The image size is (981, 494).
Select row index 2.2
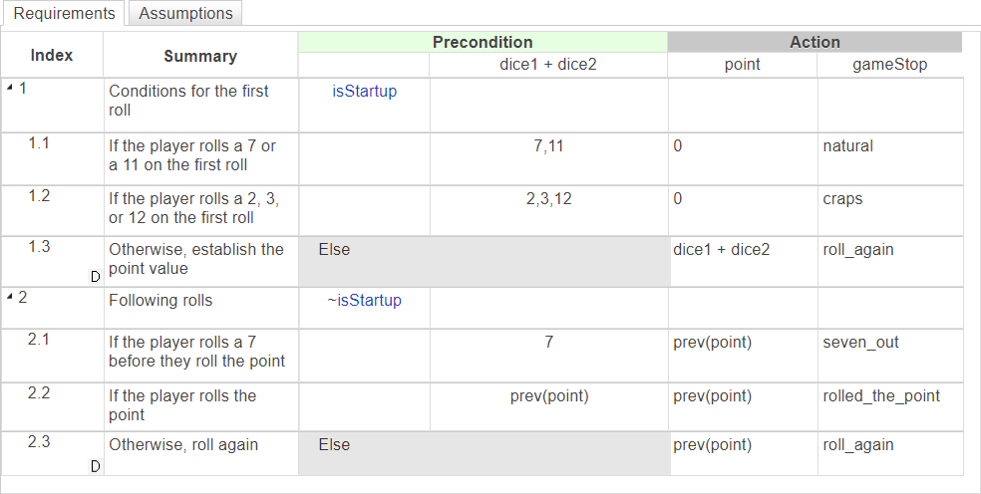click(x=40, y=393)
